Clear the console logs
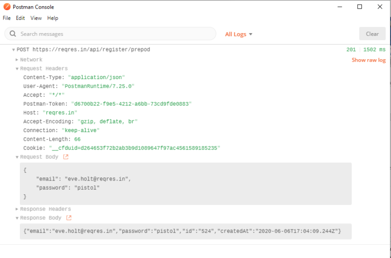The height and width of the screenshot is (258, 391). pos(372,34)
